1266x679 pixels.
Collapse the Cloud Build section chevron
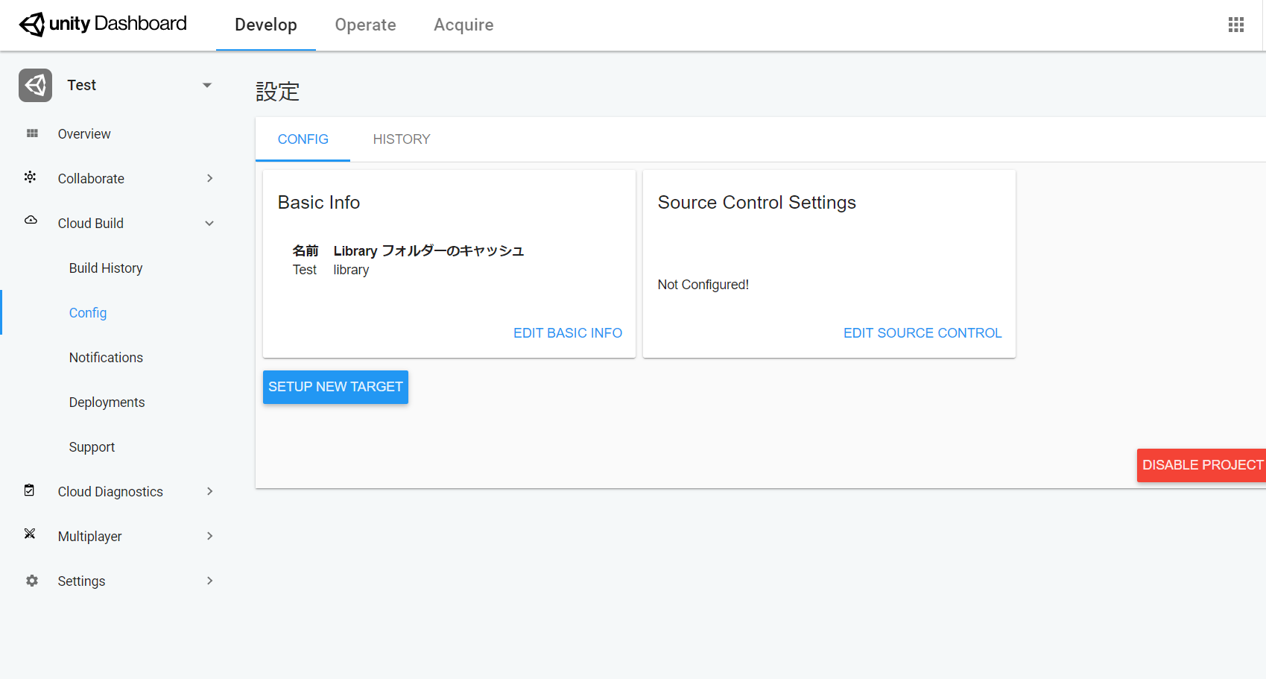tap(210, 223)
